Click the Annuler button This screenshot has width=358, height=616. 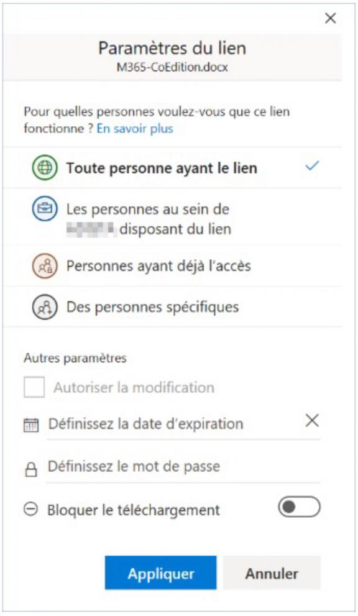[272, 572]
